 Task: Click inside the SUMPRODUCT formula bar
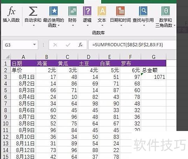[132, 45]
